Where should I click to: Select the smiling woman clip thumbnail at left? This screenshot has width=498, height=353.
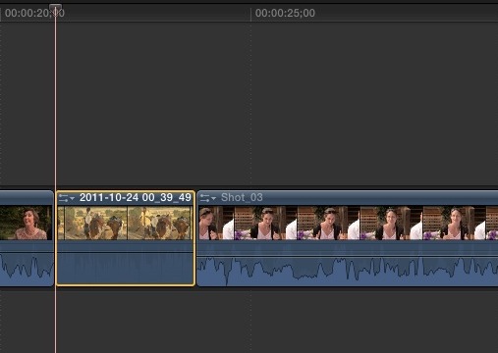(26, 223)
